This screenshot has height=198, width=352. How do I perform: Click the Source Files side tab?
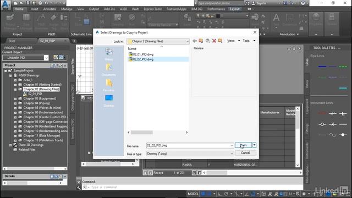(73, 67)
